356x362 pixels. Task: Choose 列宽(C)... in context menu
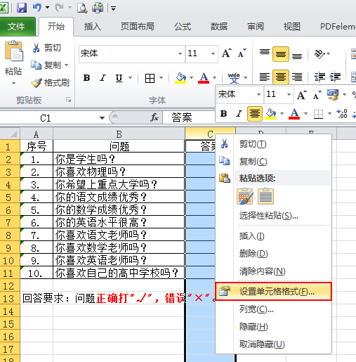(x=273, y=309)
